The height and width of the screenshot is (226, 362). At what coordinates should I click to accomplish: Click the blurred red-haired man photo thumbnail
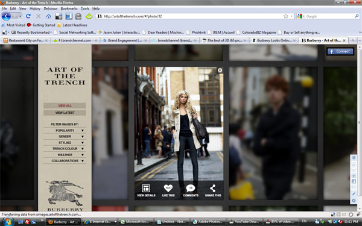(x=273, y=133)
